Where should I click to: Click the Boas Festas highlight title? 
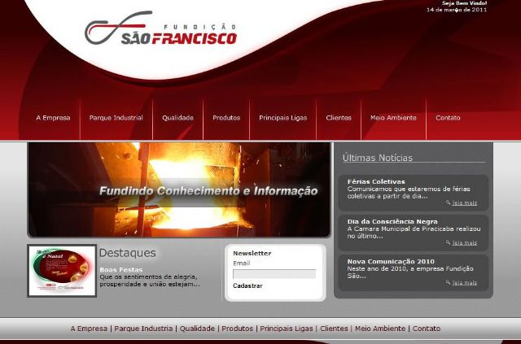point(120,269)
